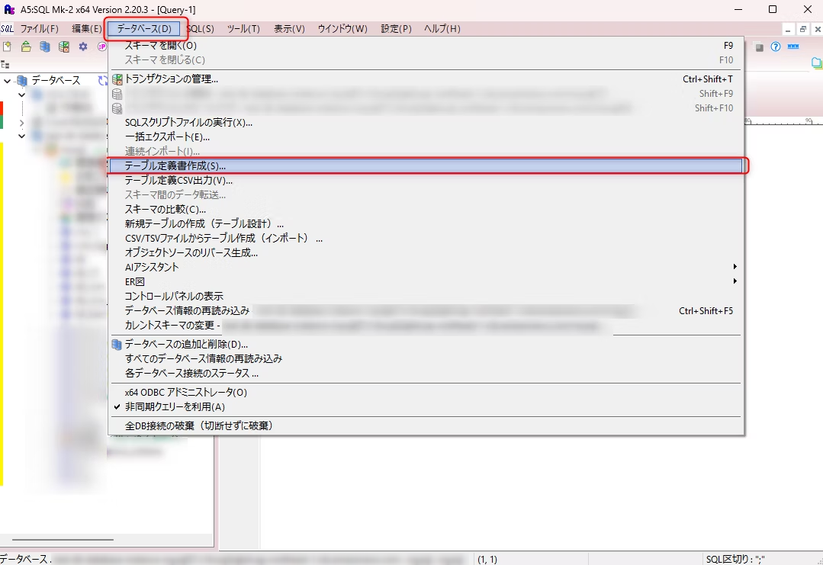Click the inner document minimize button

point(788,30)
